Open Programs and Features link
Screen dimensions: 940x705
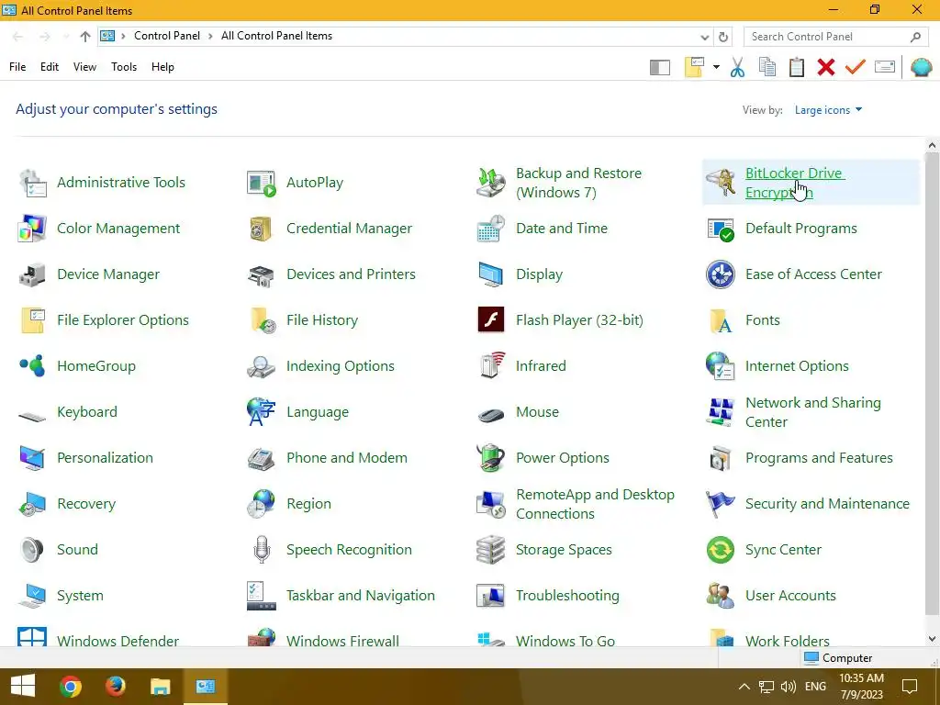pos(819,458)
